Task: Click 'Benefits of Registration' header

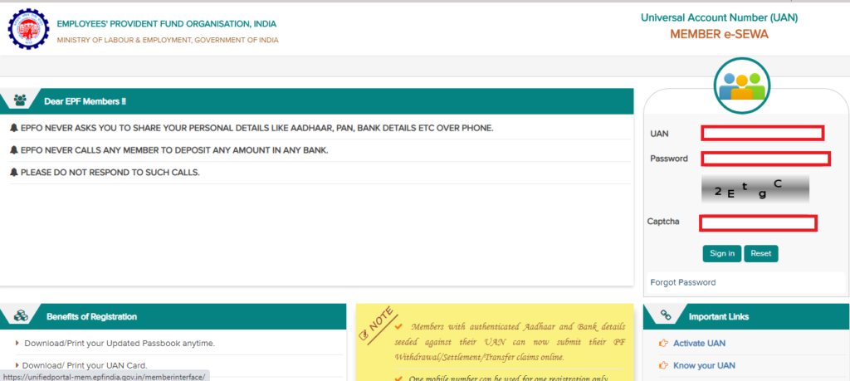Action: click(91, 316)
